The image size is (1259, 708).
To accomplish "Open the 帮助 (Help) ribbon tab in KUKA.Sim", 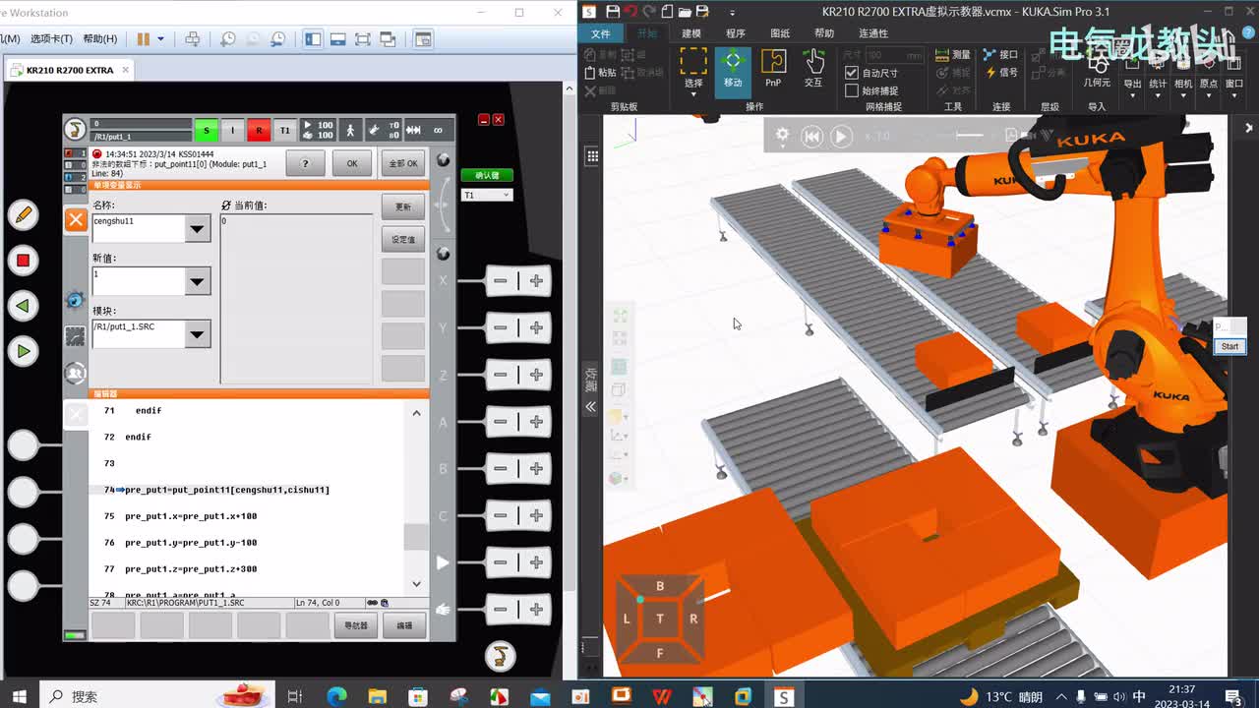I will pyautogui.click(x=824, y=33).
